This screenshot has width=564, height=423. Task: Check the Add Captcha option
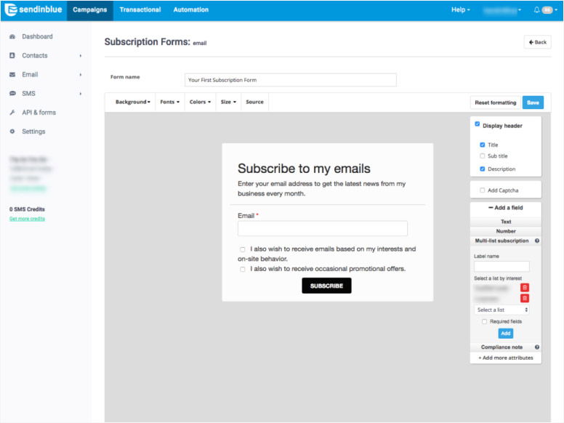point(483,190)
